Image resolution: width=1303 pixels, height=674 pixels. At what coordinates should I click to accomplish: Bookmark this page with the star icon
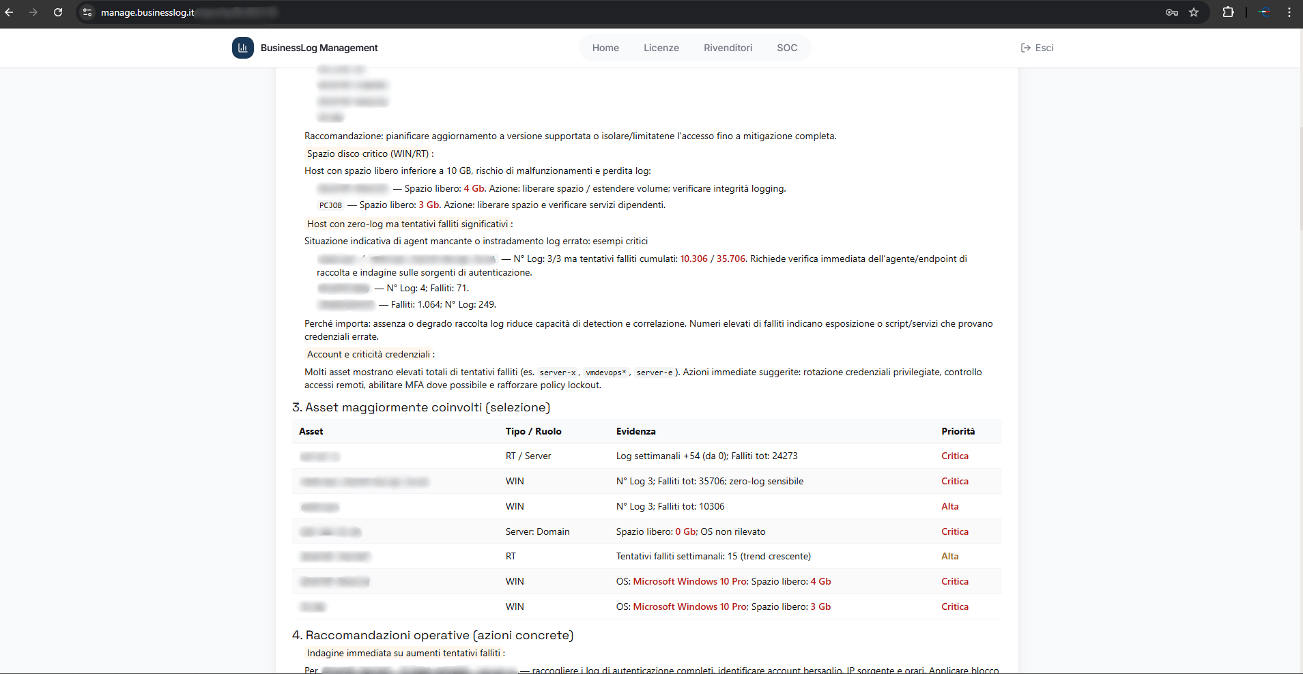point(1193,12)
